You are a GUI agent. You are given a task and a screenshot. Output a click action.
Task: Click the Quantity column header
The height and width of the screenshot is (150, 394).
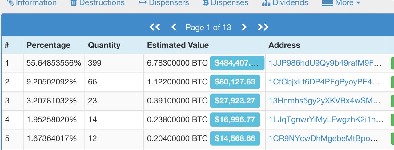point(104,45)
